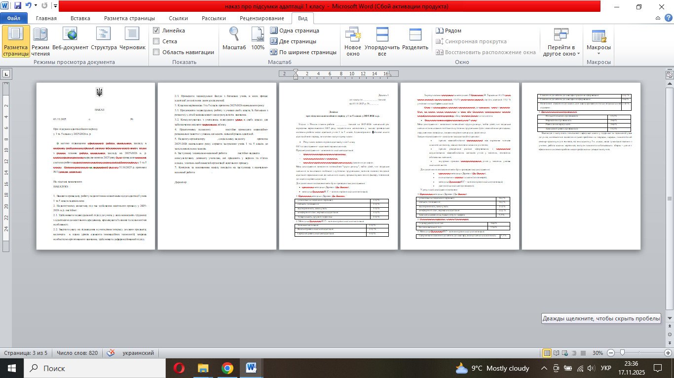Click Упорядочить все arrange windows
This screenshot has height=378, width=674.
coord(382,41)
